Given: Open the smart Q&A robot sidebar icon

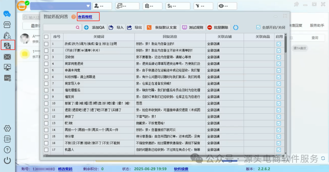Looking at the screenshot, I should point(8,45).
